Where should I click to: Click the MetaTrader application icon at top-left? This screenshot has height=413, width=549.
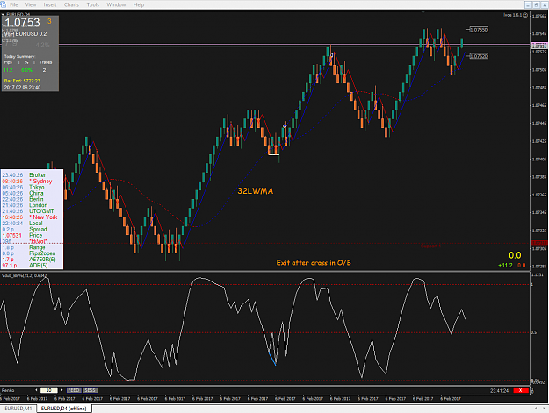pos(4,4)
